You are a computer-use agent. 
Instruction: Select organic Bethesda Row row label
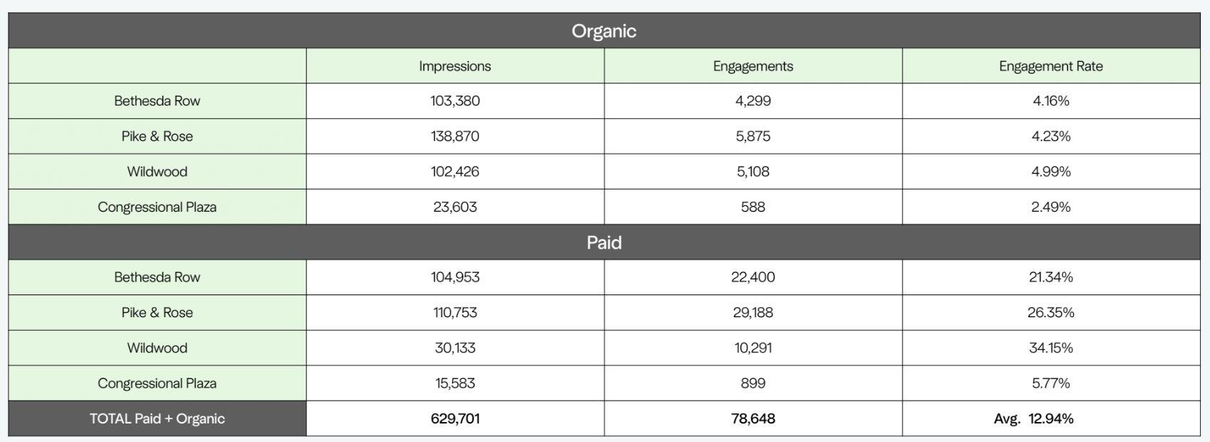157,101
